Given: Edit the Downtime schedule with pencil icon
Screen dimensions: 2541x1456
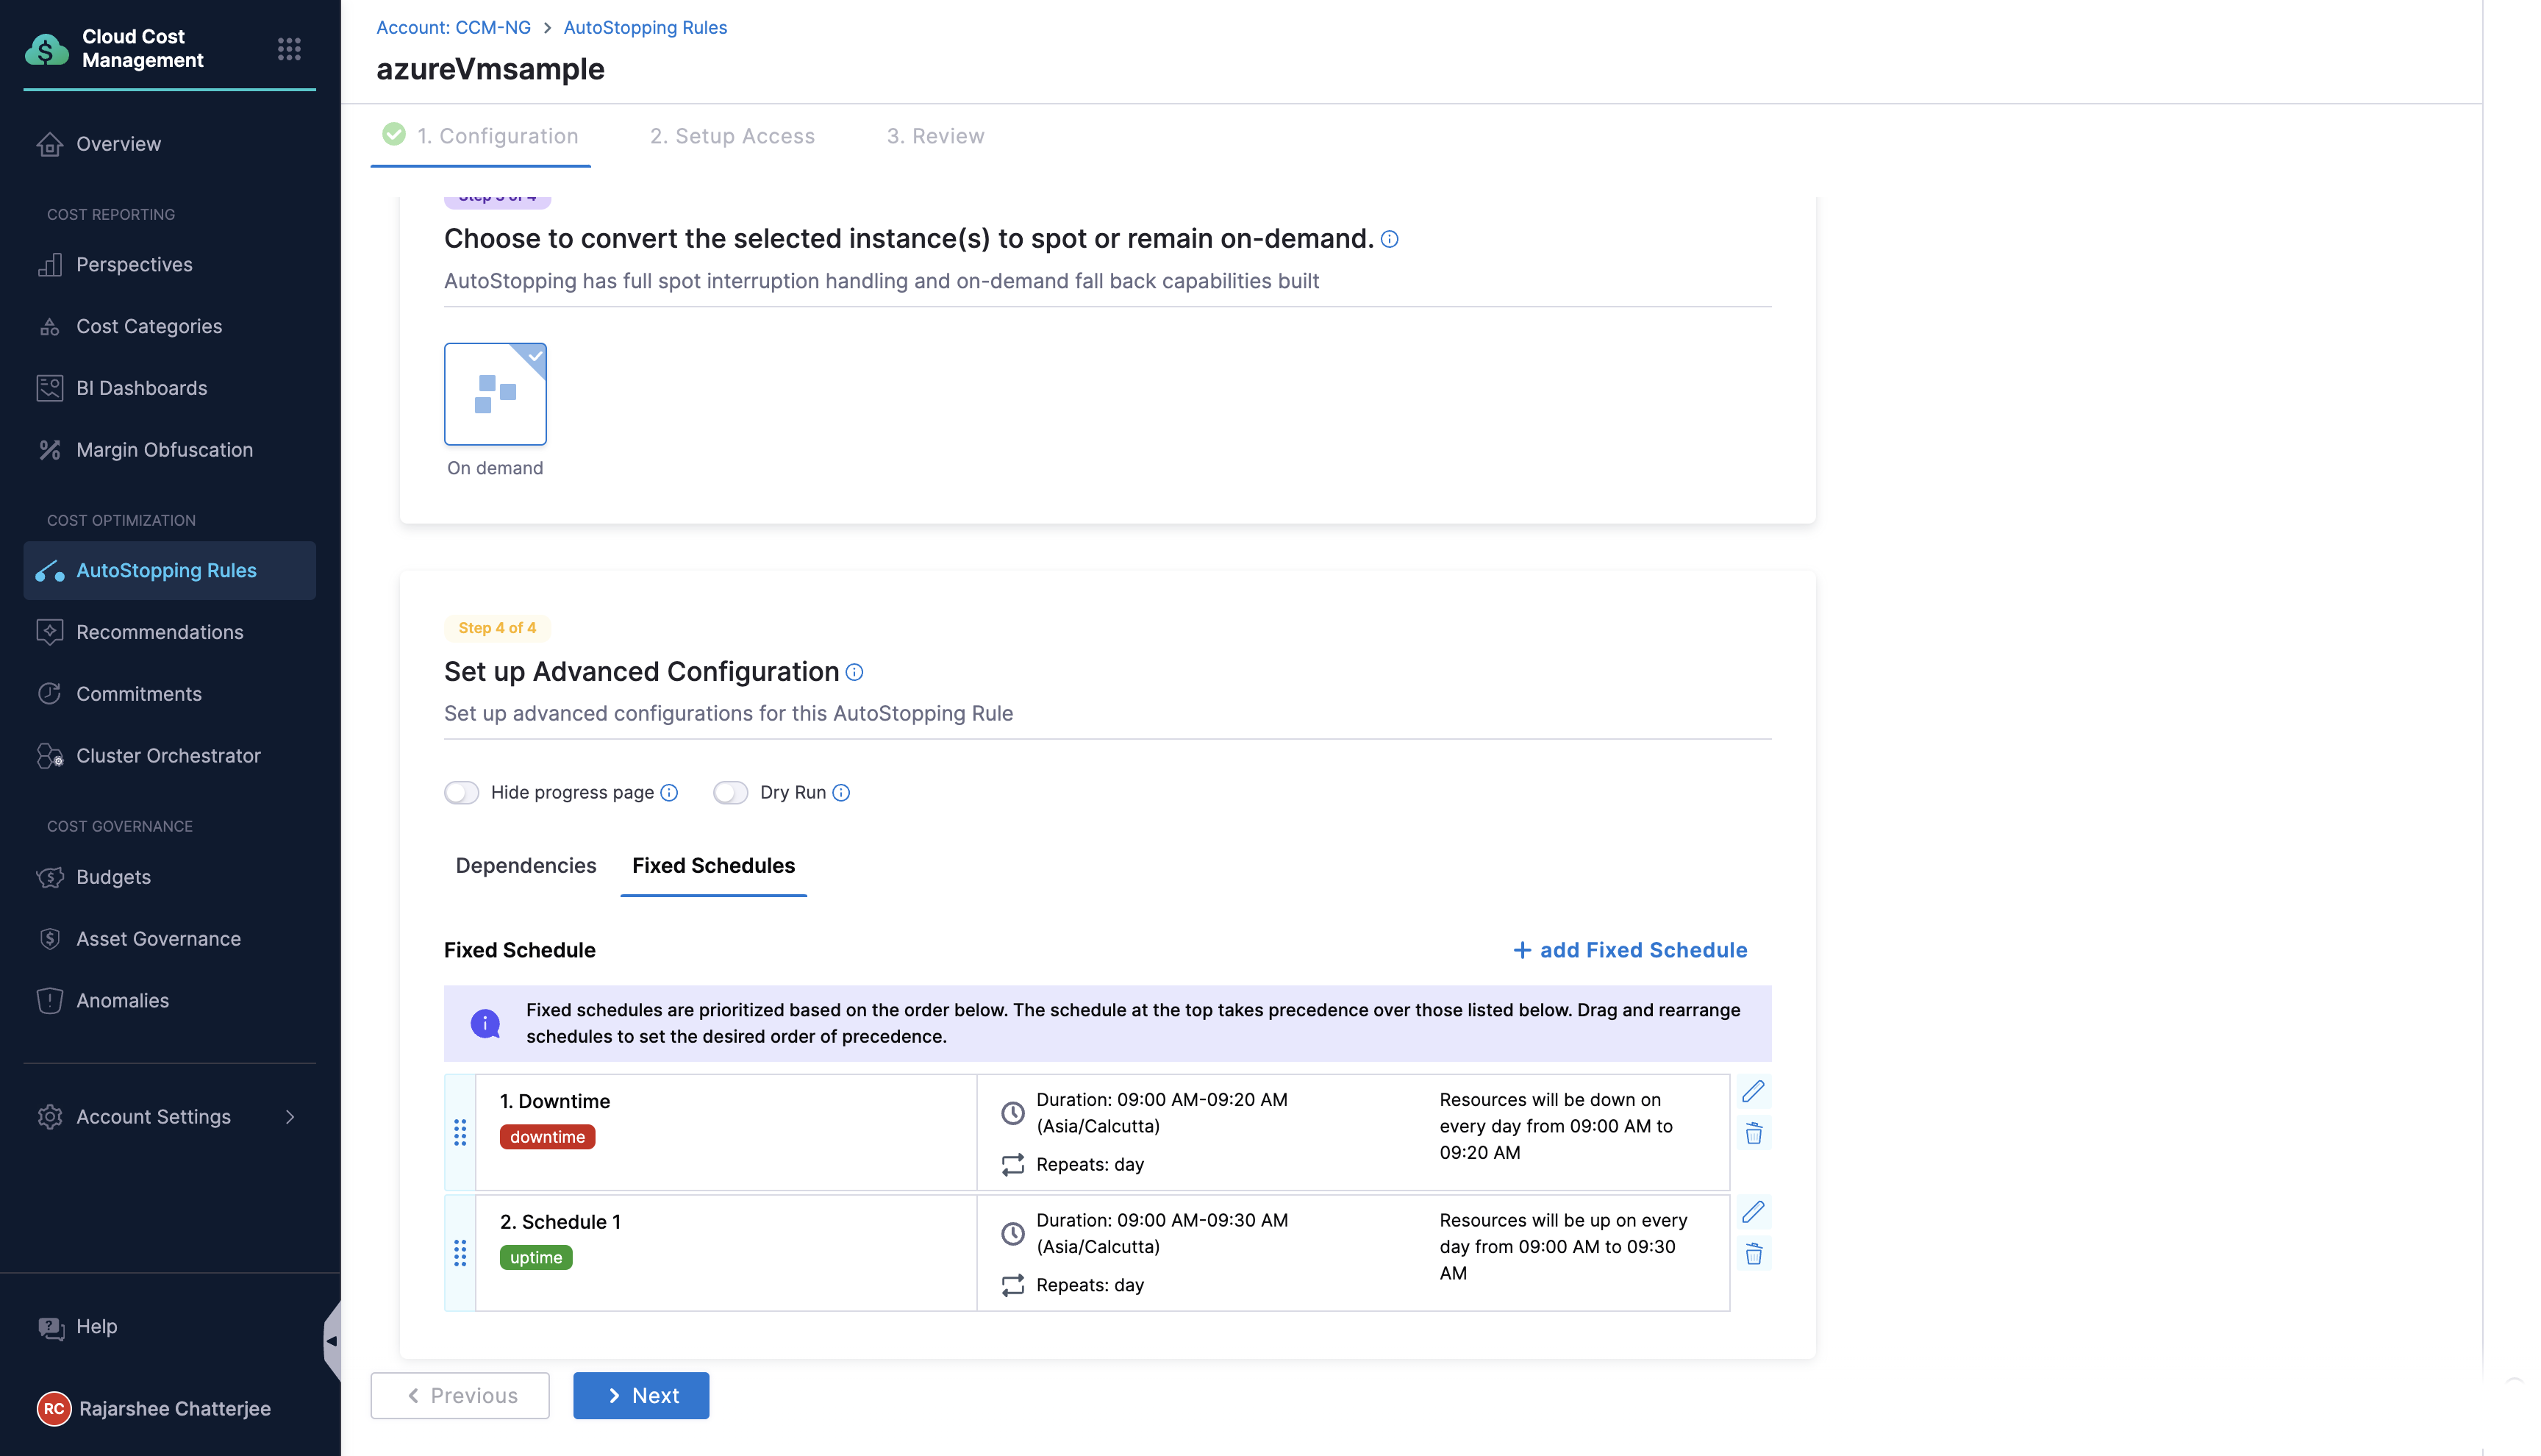Looking at the screenshot, I should click(x=1752, y=1091).
